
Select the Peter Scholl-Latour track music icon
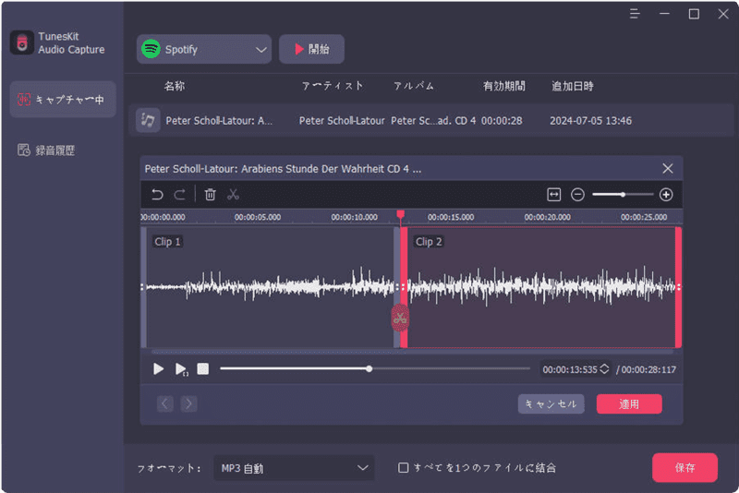pyautogui.click(x=148, y=121)
